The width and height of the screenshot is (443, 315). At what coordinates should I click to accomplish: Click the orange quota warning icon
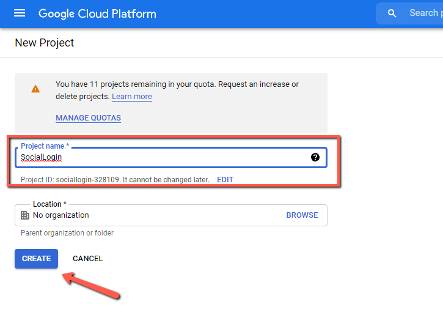click(35, 89)
